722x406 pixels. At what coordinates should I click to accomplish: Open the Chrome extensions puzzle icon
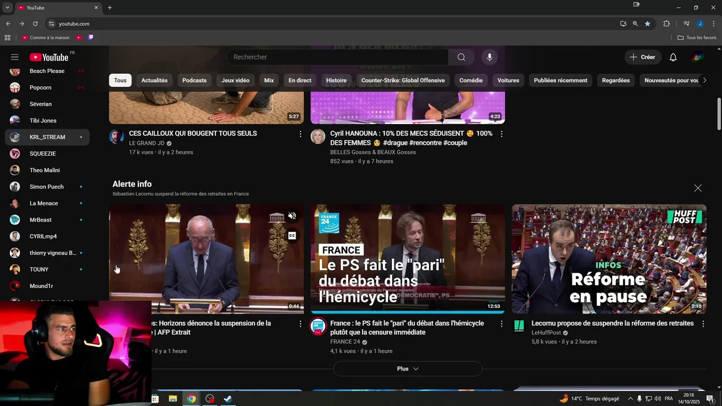(667, 24)
